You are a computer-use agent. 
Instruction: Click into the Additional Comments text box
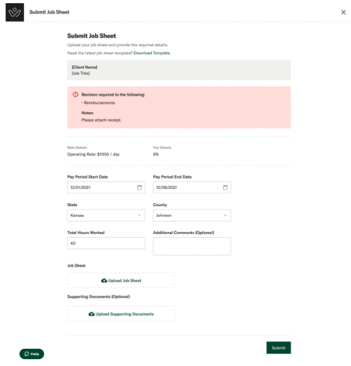click(x=192, y=246)
